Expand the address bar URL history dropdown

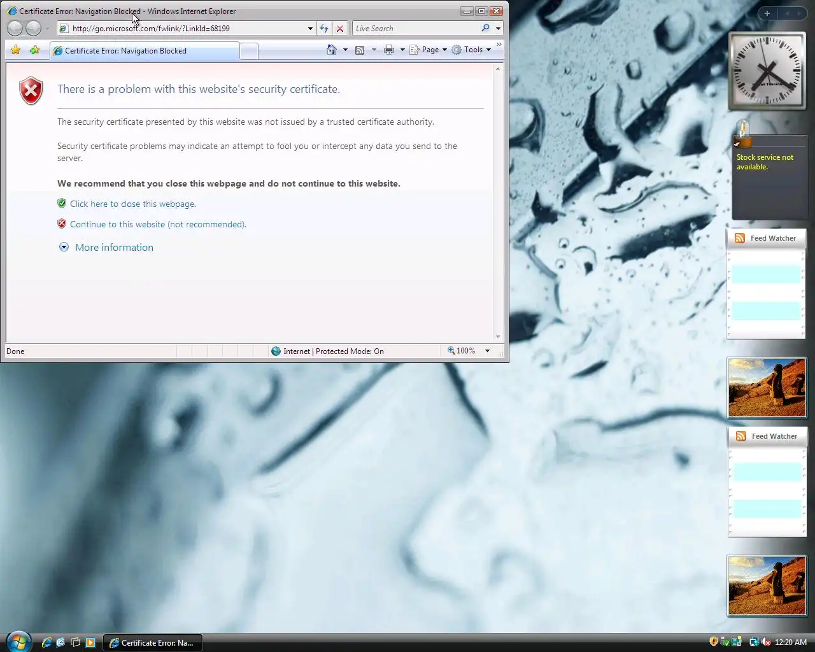310,29
